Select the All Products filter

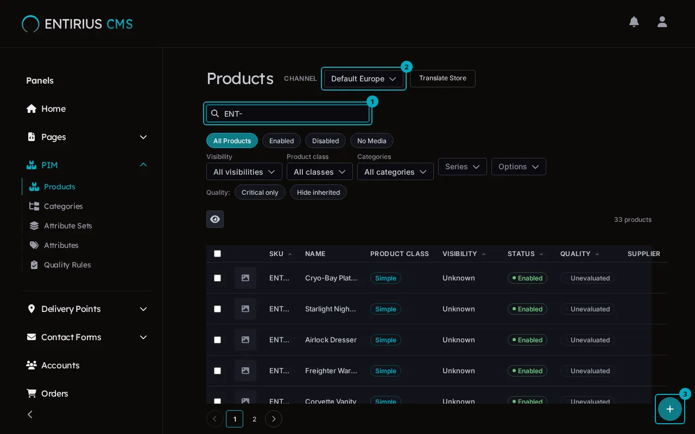232,141
